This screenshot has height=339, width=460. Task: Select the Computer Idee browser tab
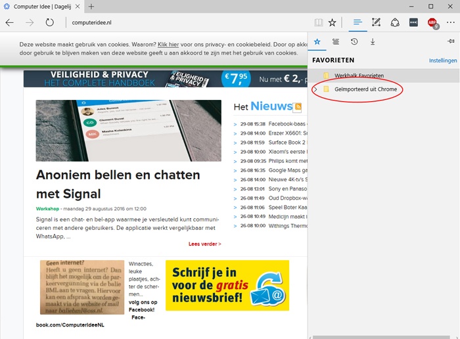point(42,7)
